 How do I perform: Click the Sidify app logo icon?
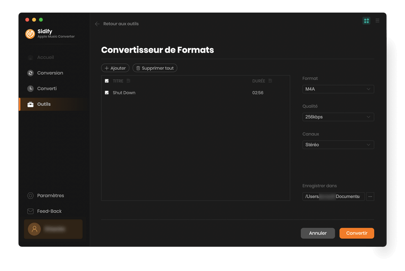[30, 34]
